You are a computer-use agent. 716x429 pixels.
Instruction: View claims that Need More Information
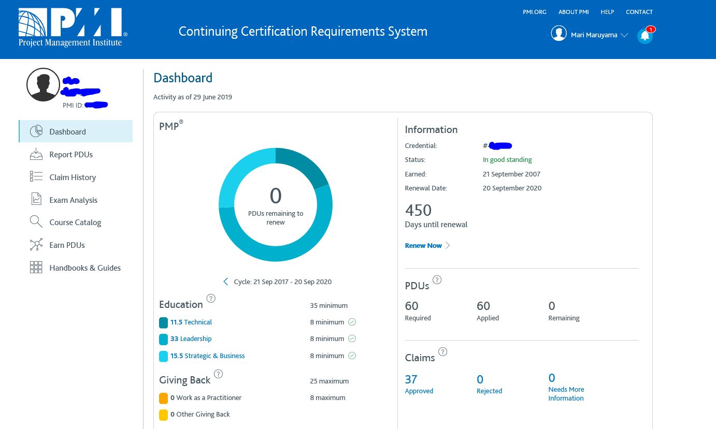[566, 387]
